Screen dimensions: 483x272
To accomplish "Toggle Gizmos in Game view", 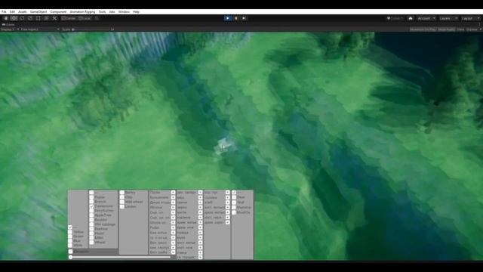I will coord(472,29).
